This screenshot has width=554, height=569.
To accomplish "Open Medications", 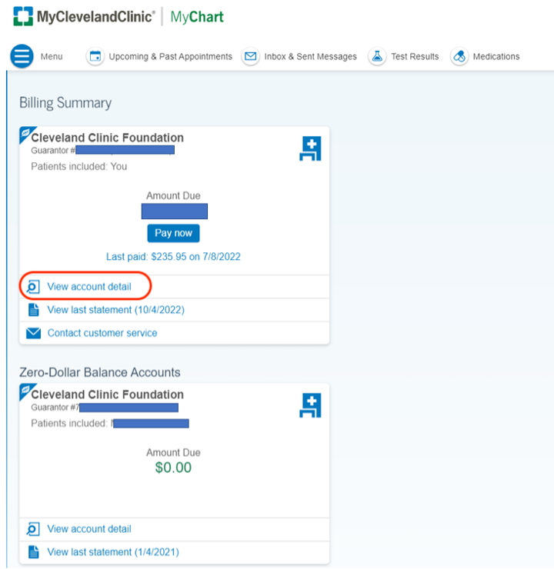I will 496,57.
